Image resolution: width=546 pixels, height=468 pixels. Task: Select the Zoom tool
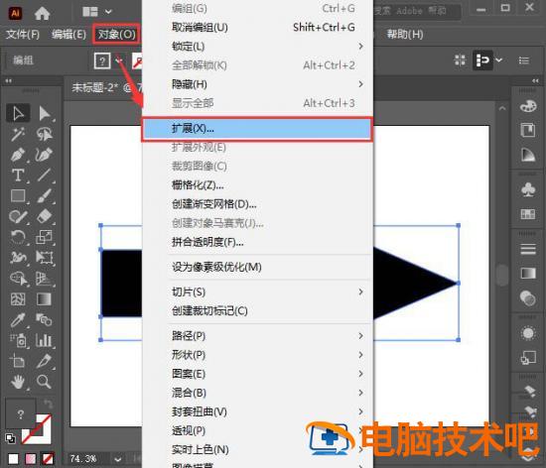[x=45, y=382]
